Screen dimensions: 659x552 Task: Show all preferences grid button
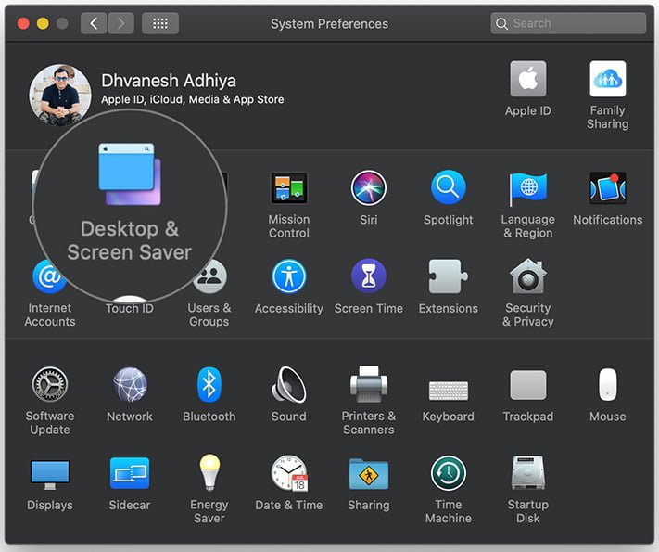point(160,23)
